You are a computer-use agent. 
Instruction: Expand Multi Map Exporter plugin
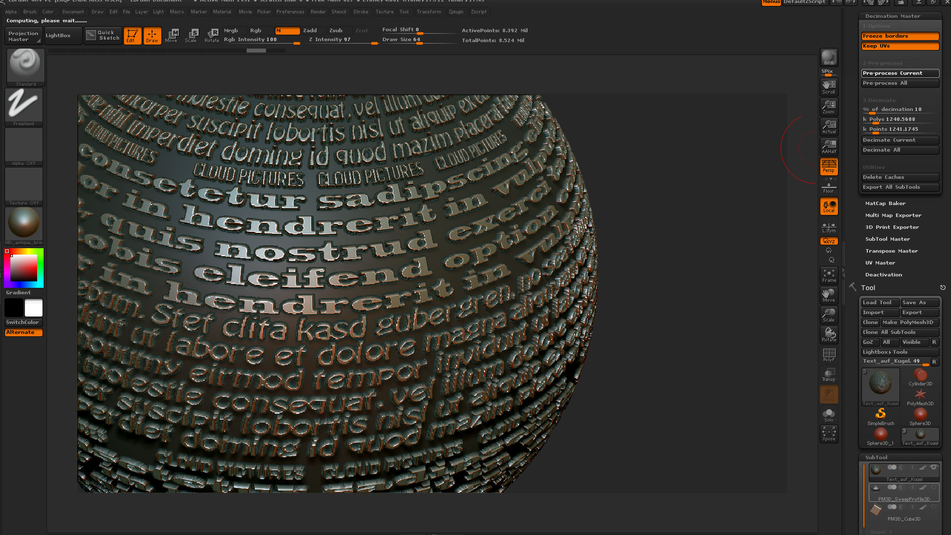[x=893, y=215]
